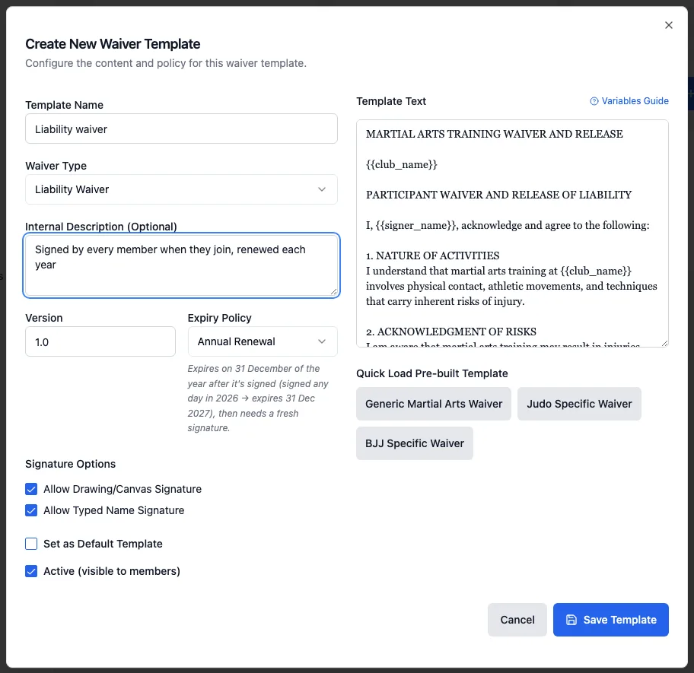Load the Generic Martial Arts Waiver template

click(434, 404)
